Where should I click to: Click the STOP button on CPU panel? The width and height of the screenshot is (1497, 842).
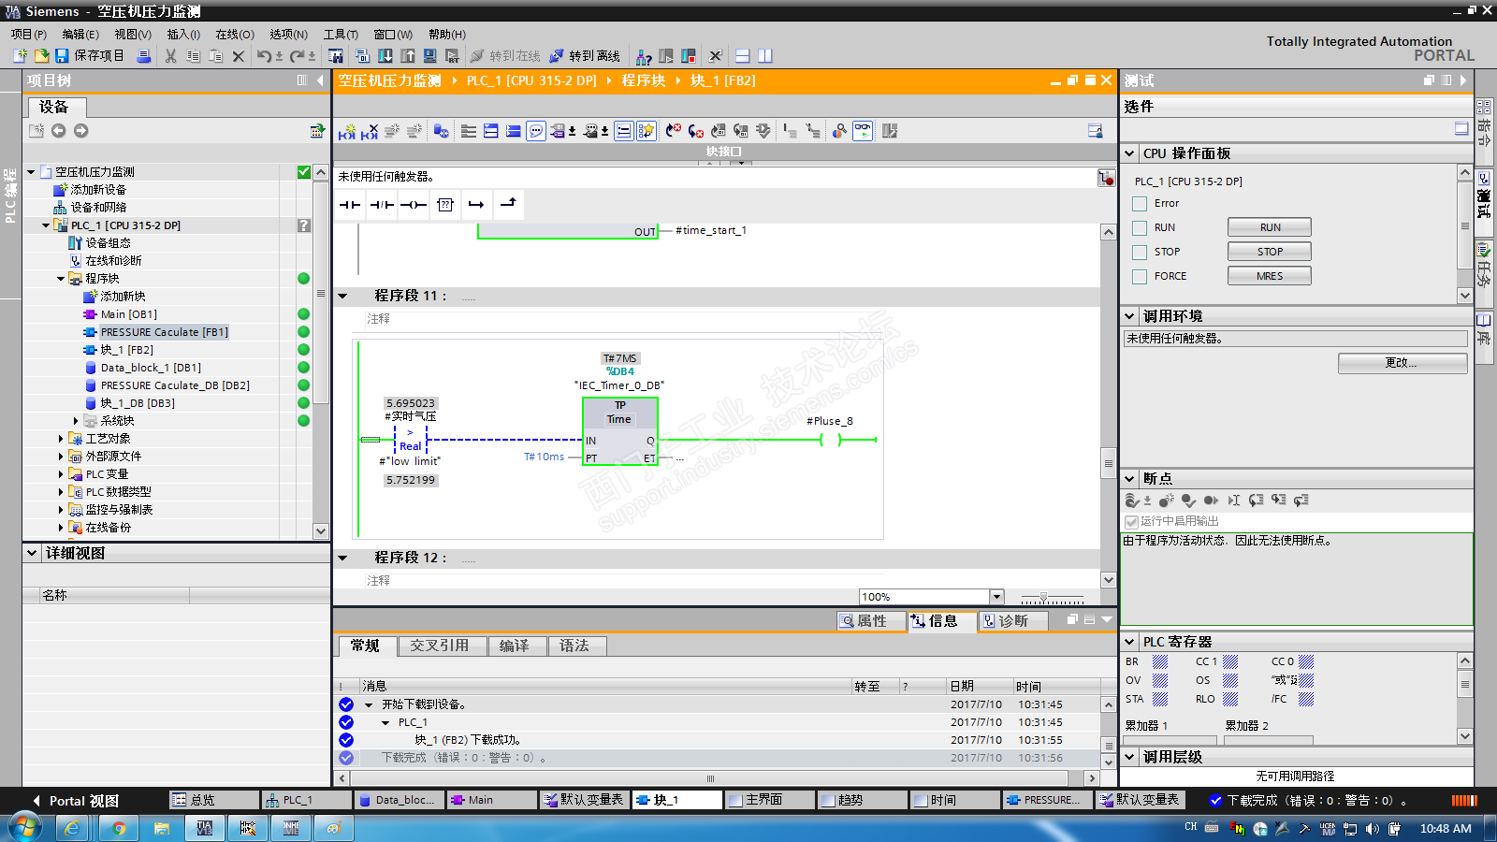click(1270, 252)
